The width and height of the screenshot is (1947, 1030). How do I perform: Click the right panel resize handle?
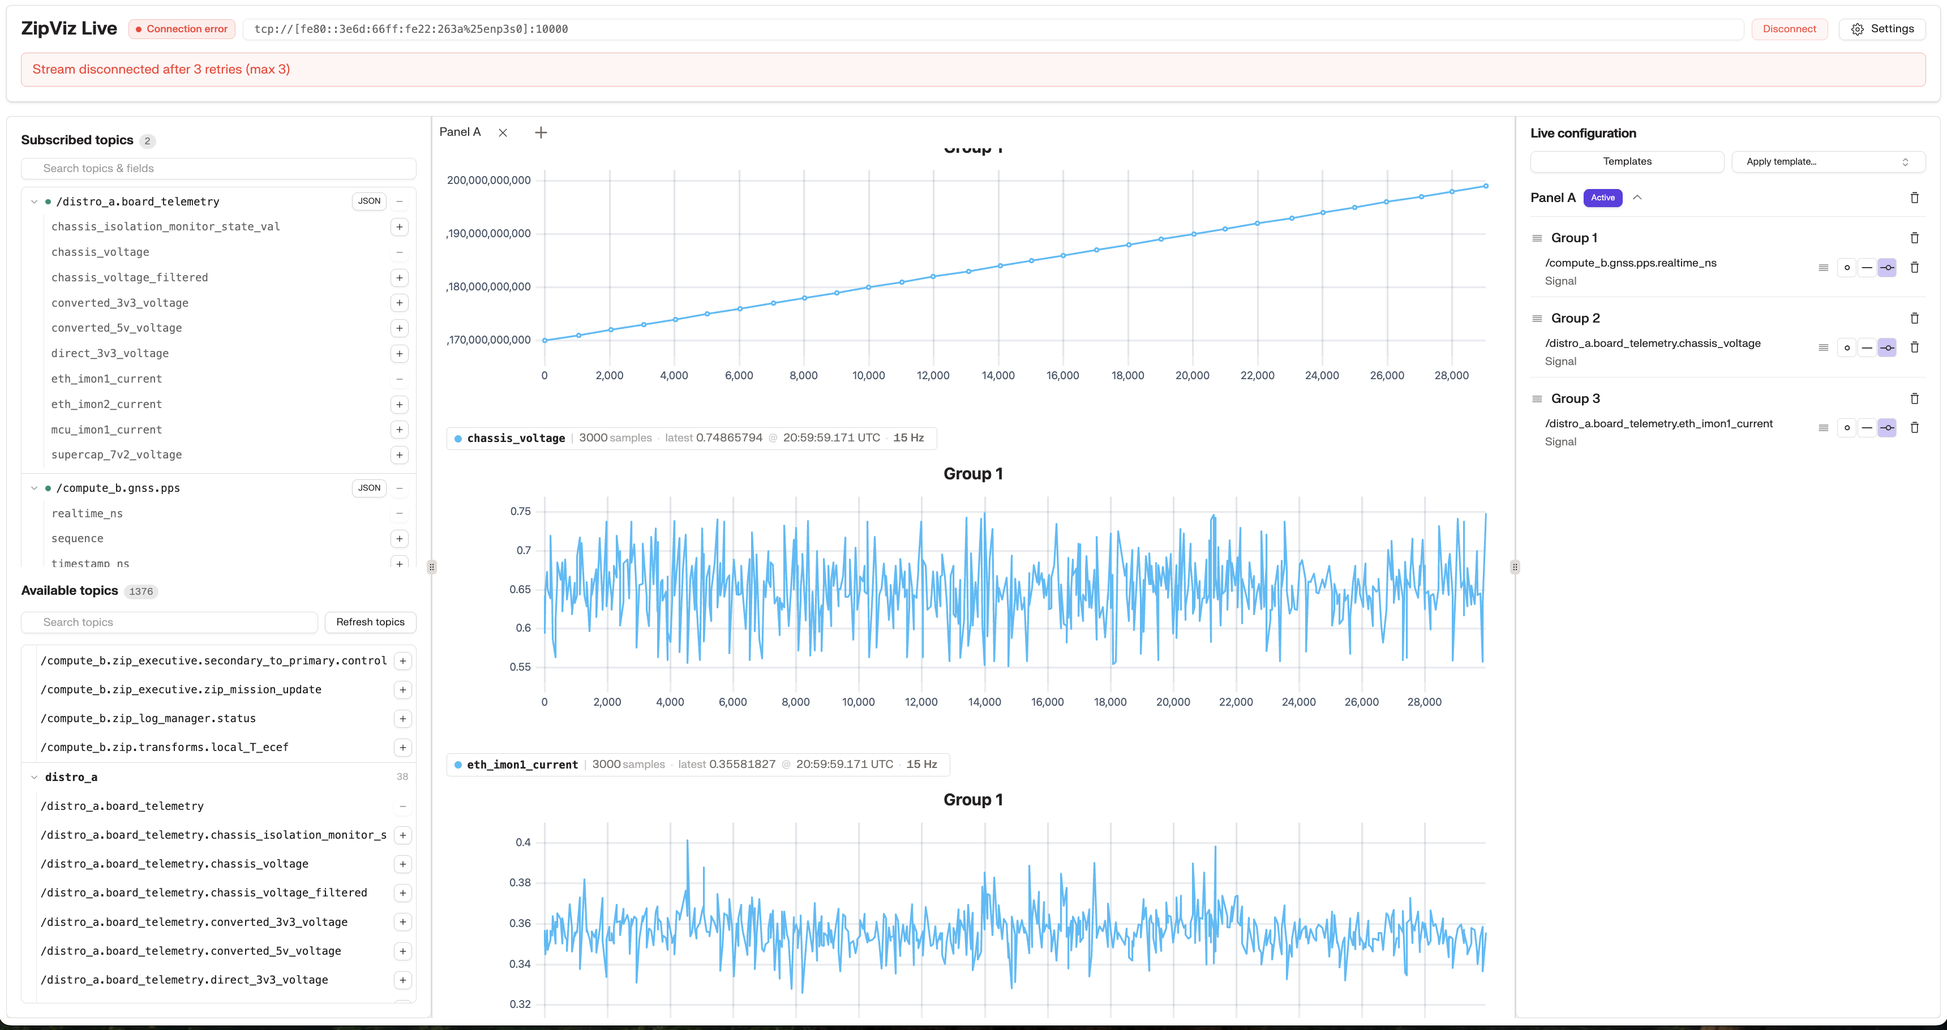(x=1515, y=566)
